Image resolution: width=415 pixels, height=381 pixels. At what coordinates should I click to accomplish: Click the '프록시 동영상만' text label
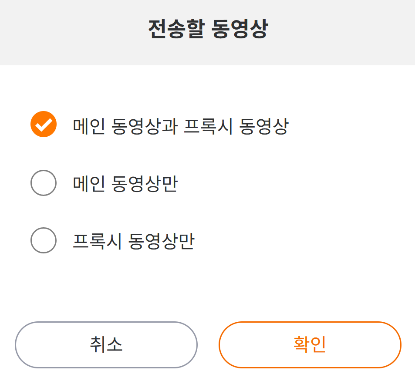tap(133, 241)
